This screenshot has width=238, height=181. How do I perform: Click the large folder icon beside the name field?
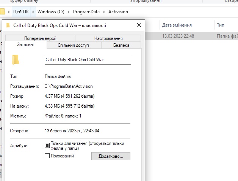(16, 60)
